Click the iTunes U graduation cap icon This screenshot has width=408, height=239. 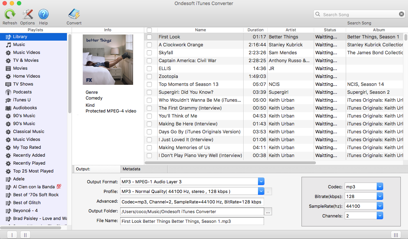coord(8,100)
